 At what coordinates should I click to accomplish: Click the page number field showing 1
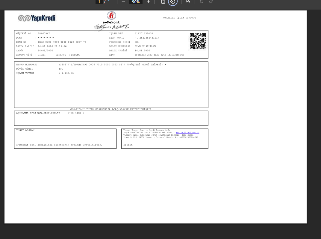[99, 2]
